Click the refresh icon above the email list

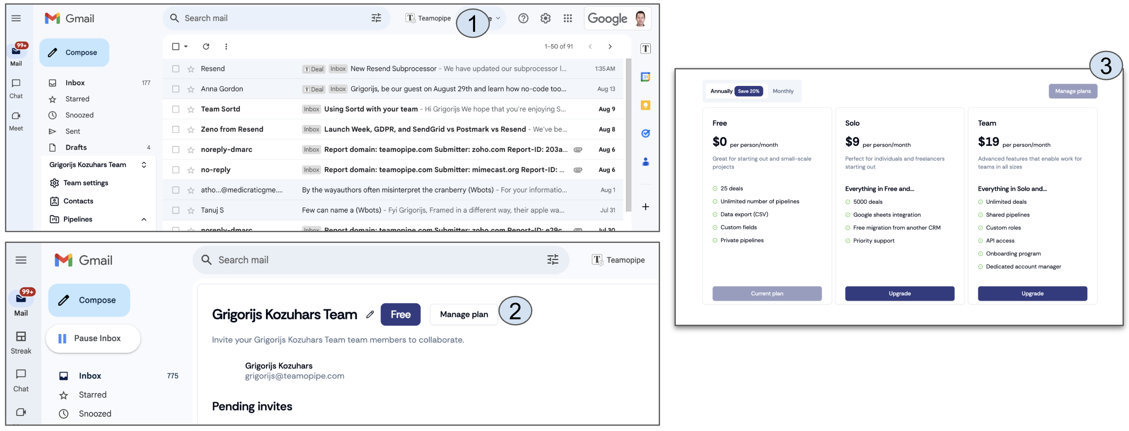click(x=206, y=47)
